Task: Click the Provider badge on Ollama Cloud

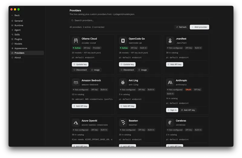Action: click(x=96, y=48)
